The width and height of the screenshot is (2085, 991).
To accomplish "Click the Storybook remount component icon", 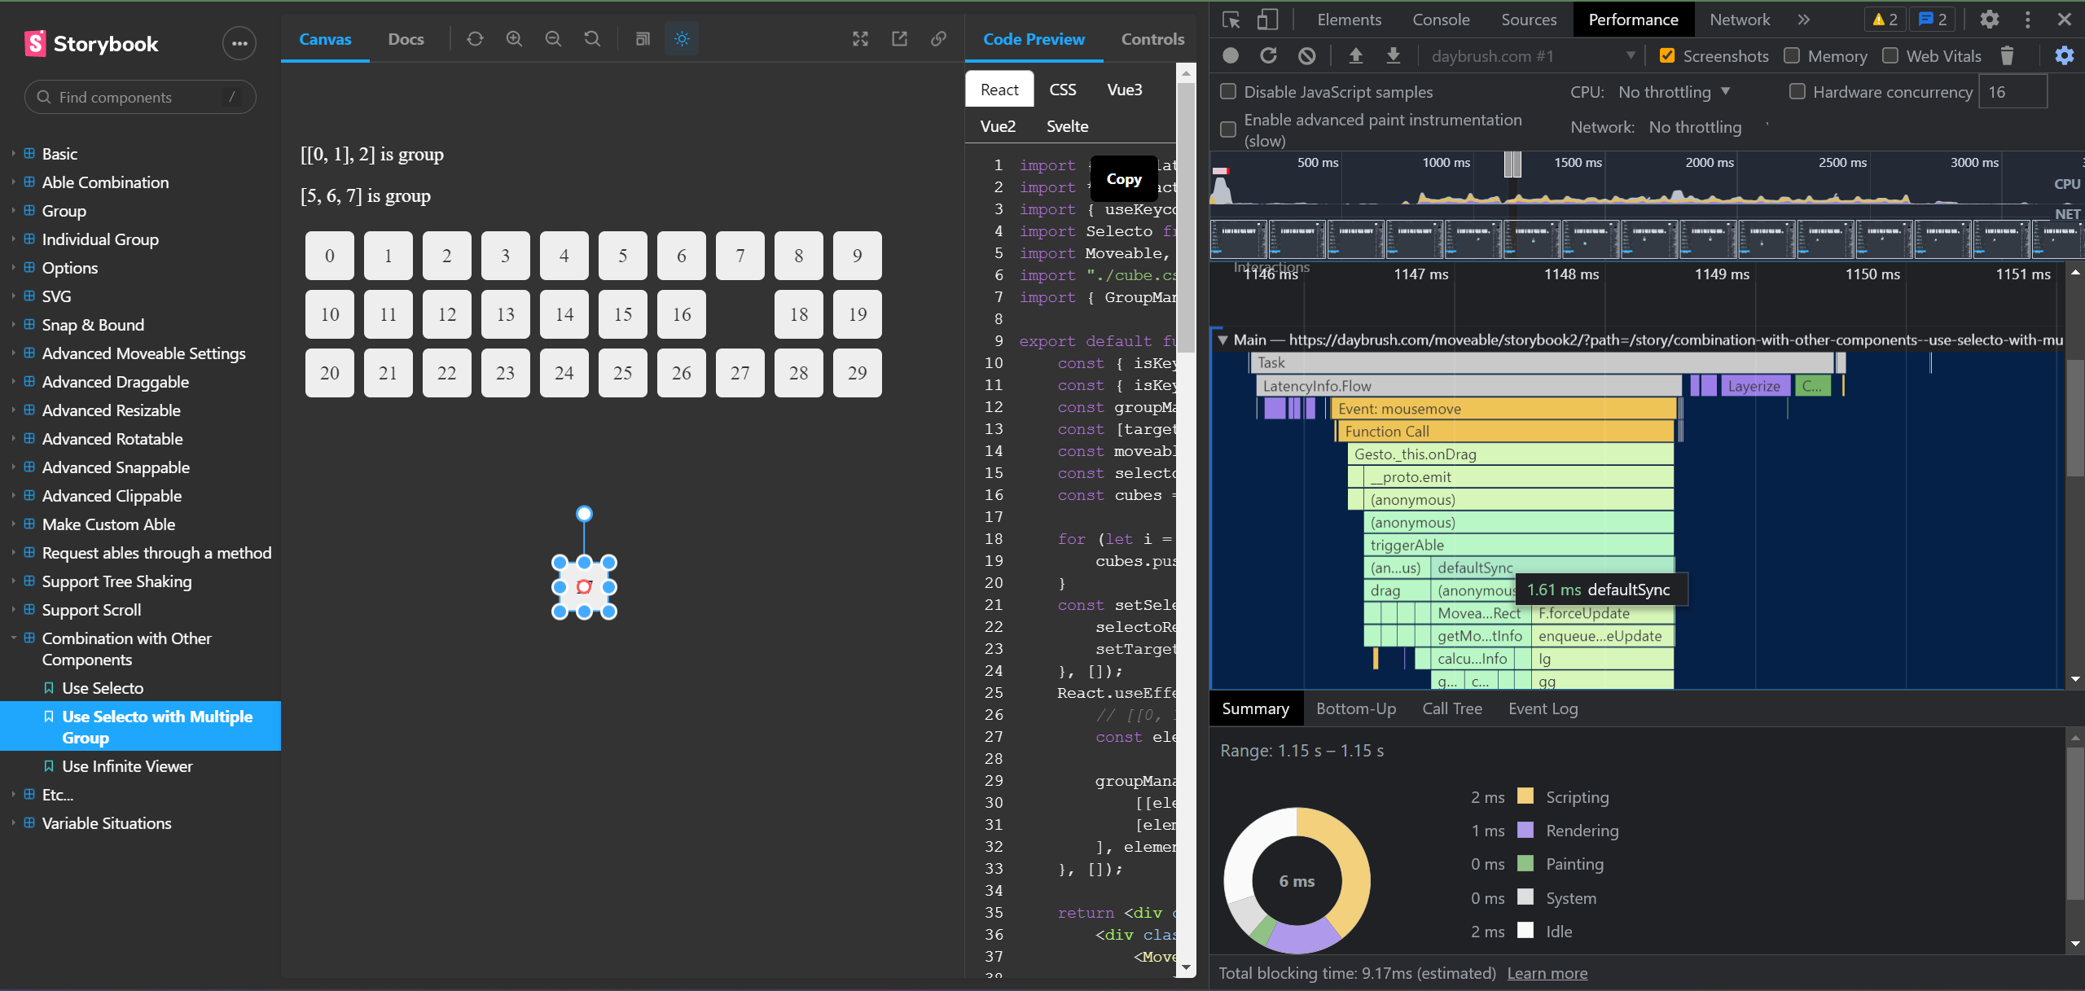I will tap(475, 38).
